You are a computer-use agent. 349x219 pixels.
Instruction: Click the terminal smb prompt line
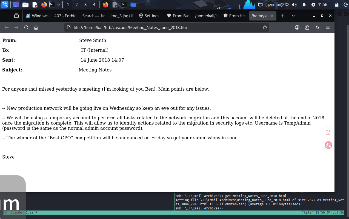199,208
